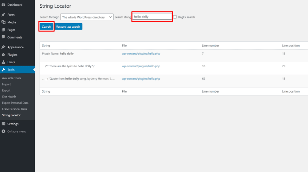Go to the Media menu
Viewport: 308px width, 172px height.
[x=11, y=22]
